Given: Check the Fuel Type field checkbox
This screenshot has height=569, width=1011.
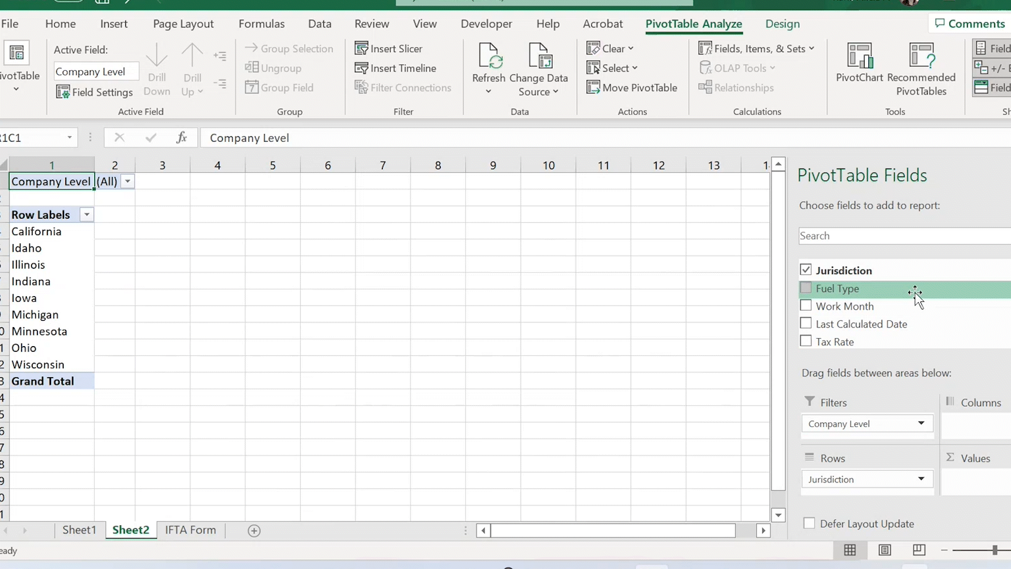Looking at the screenshot, I should [806, 288].
